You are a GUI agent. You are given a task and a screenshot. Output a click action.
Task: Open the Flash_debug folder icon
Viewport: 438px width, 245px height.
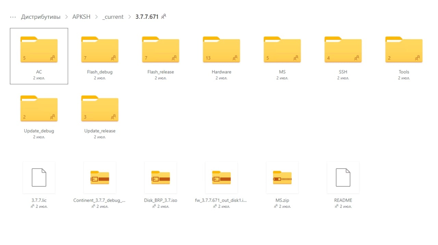pos(100,49)
